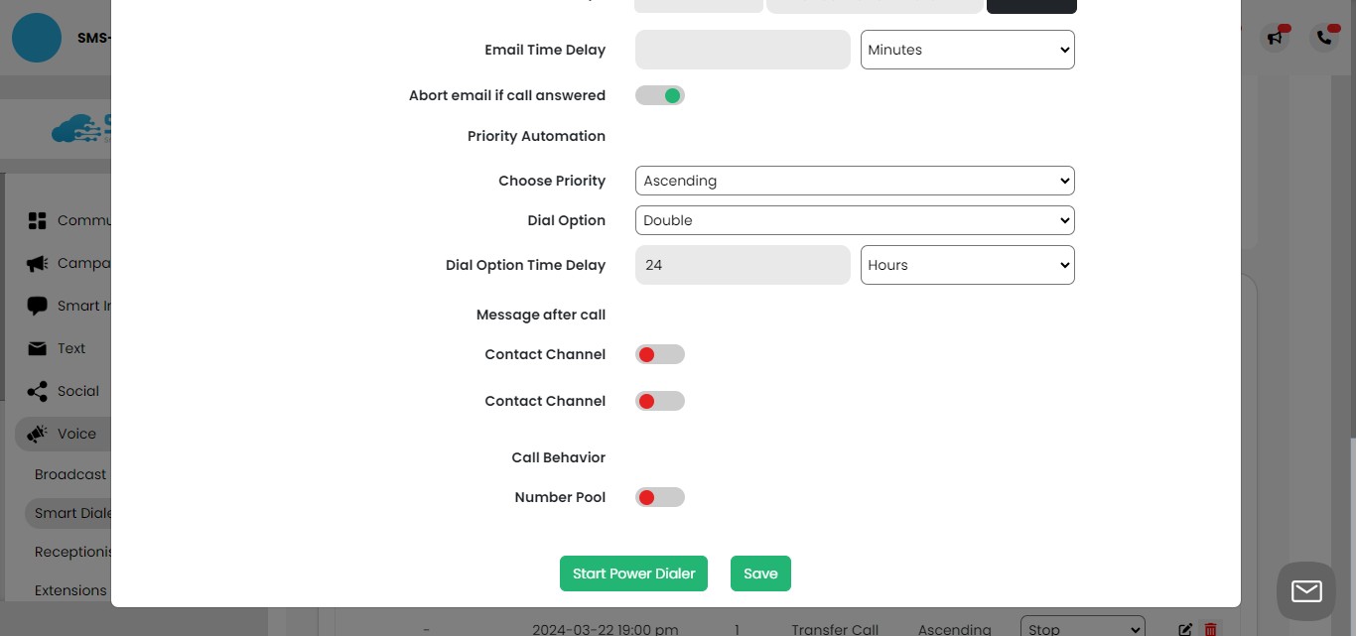Open the Email Time Delay Minutes dropdown
Viewport: 1356px width, 636px height.
[x=967, y=50]
